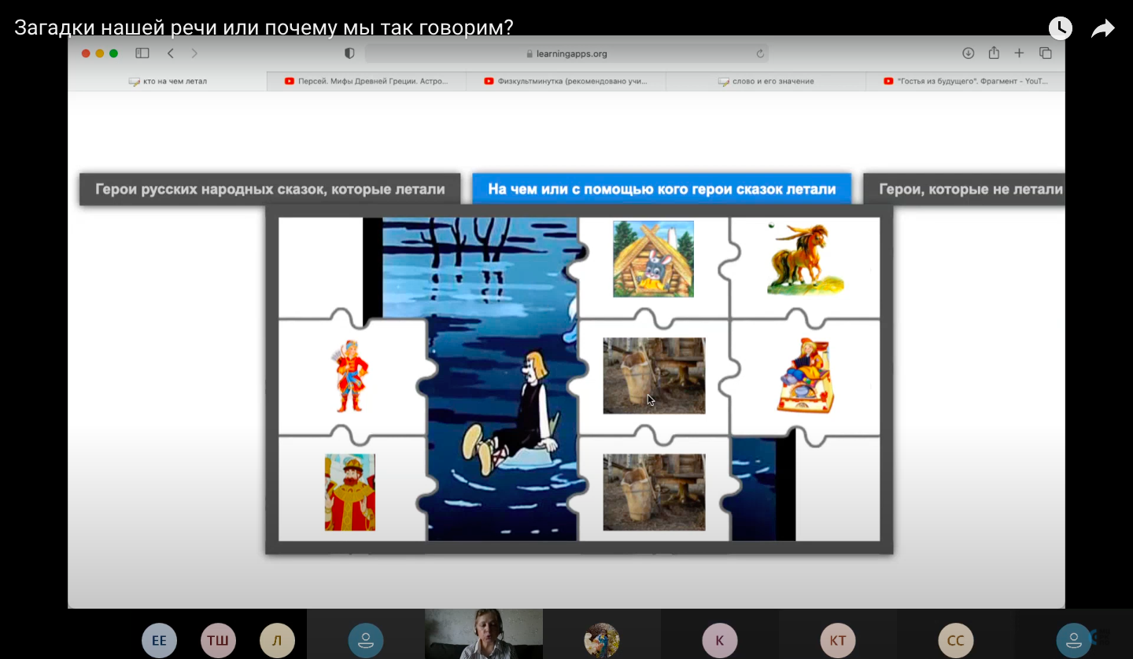Click the hare in hut puzzle piece

click(653, 260)
